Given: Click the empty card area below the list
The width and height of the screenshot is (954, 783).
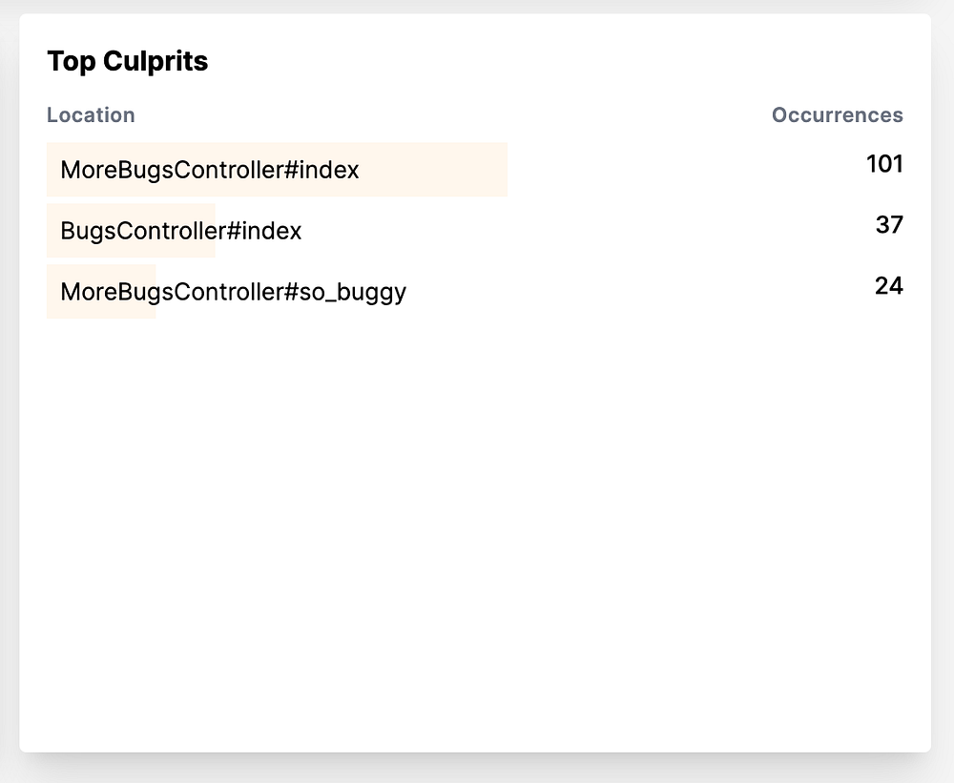Looking at the screenshot, I should pyautogui.click(x=474, y=534).
